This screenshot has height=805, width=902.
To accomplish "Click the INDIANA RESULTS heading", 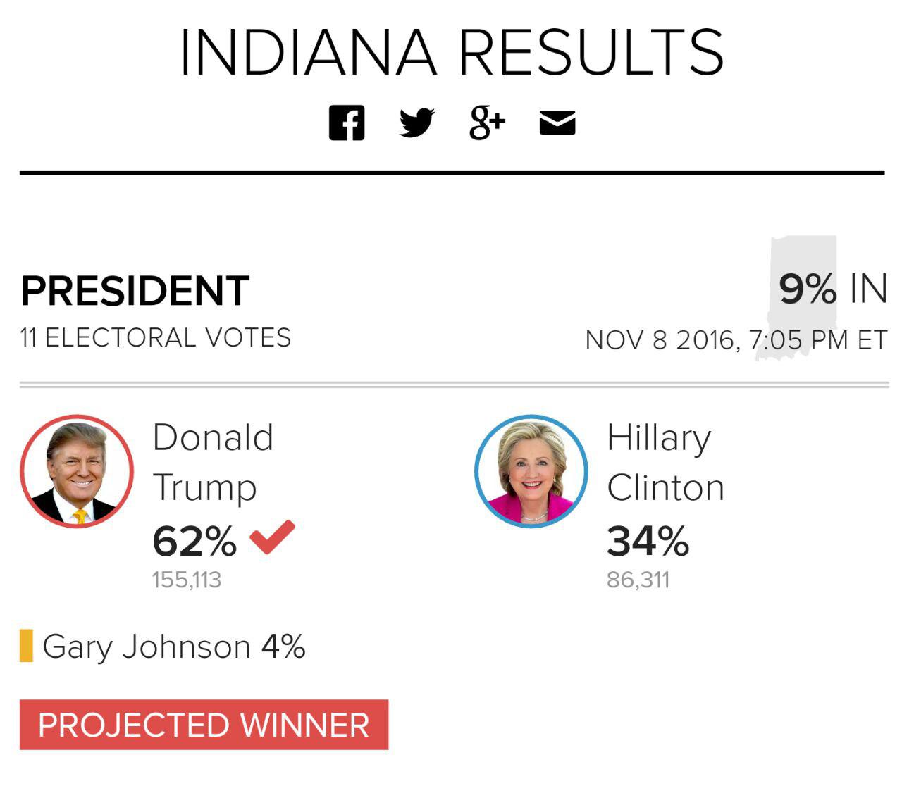I will (x=452, y=52).
